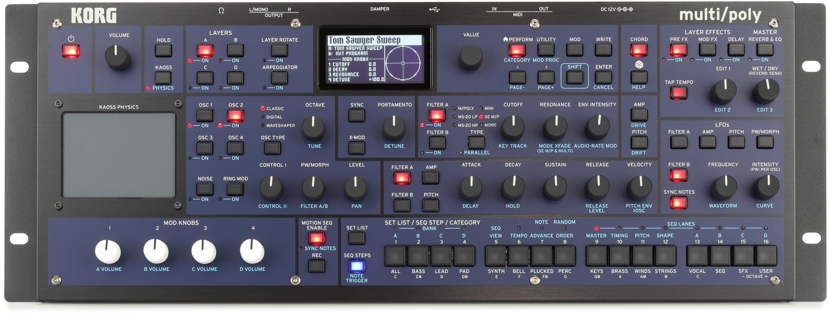Viewport: 829px width, 314px height.
Task: Select the OSC 4 button
Action: pos(235,148)
